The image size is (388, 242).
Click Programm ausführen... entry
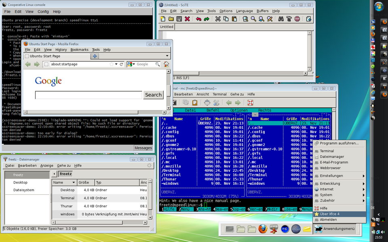[339, 143]
